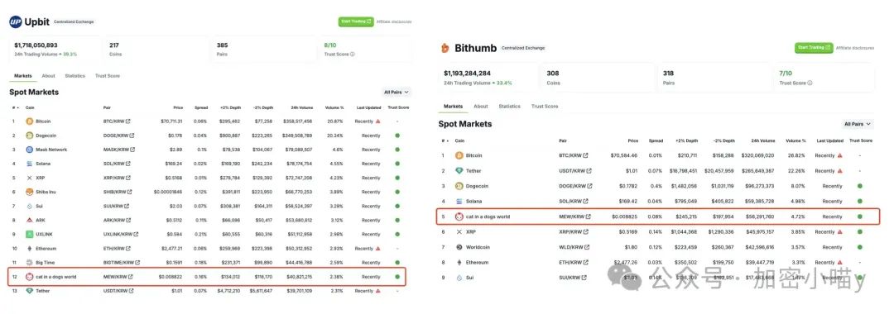This screenshot has height=314, width=894.
Task: Open the Upbit Statistics tab
Action: coord(74,76)
